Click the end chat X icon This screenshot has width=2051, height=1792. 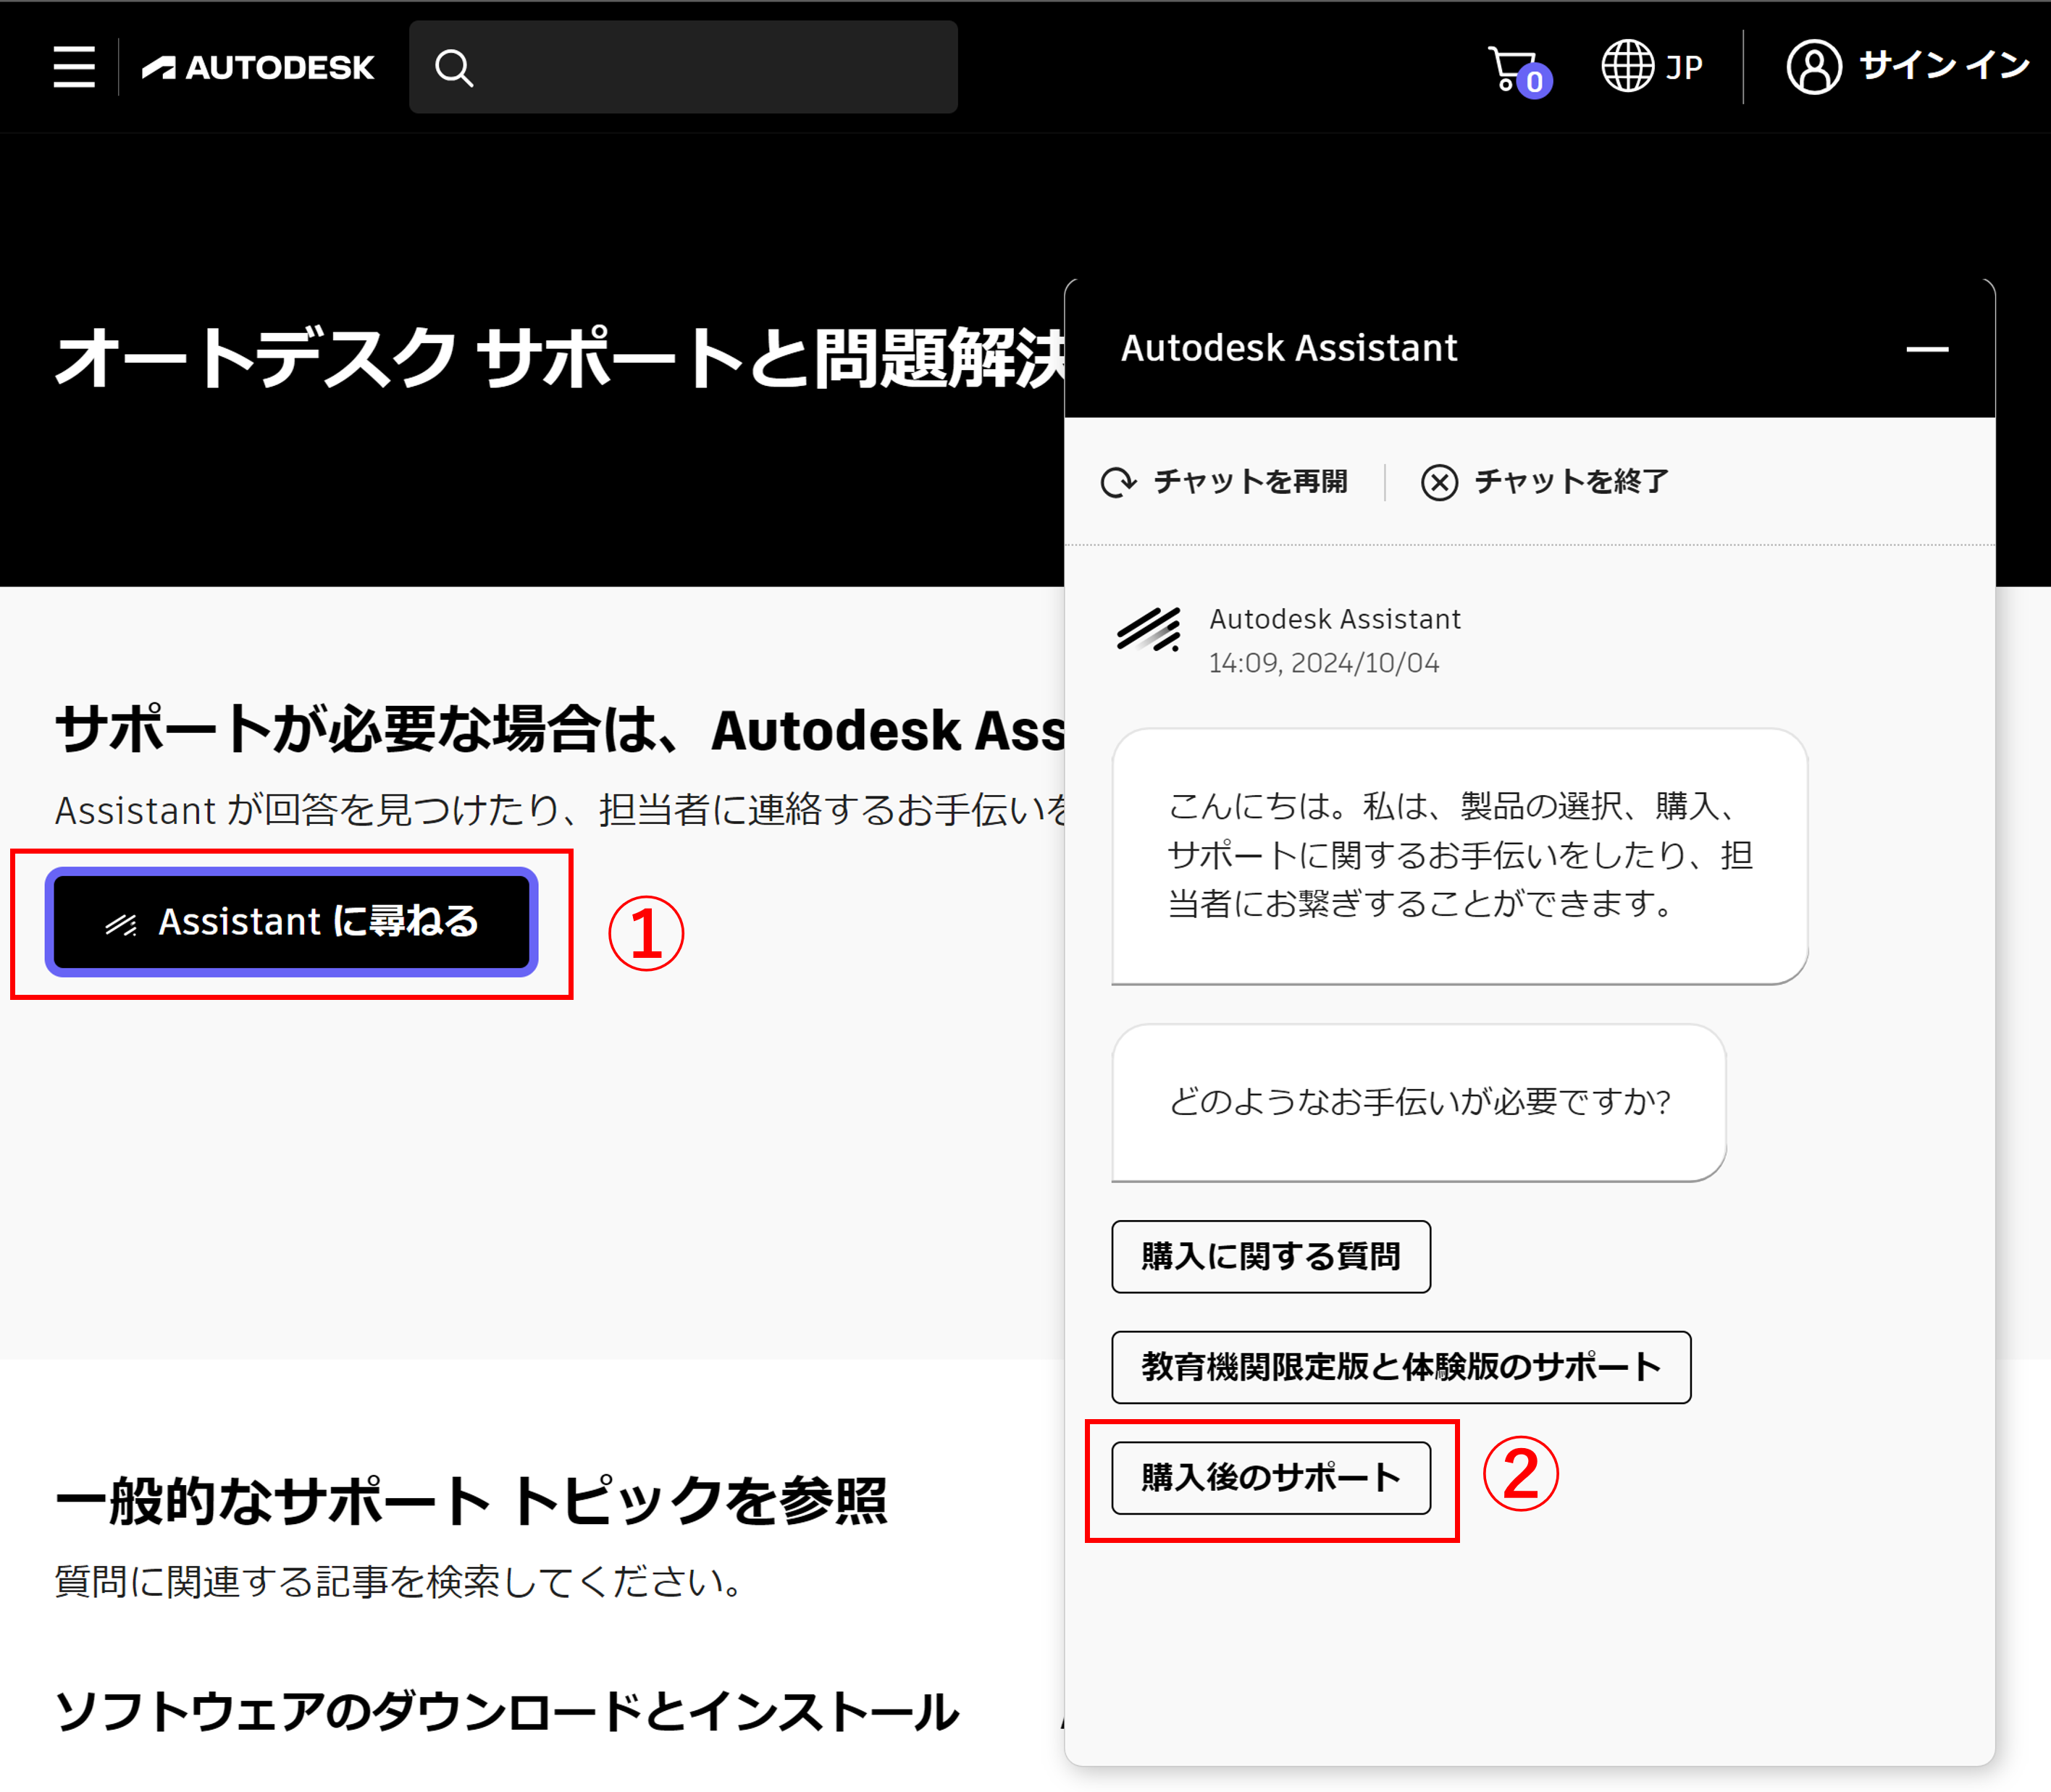coord(1438,482)
